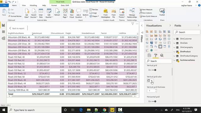Screen dimensions: 201x113
Task: Expand the Filters pane arrow
Action: coord(142,25)
